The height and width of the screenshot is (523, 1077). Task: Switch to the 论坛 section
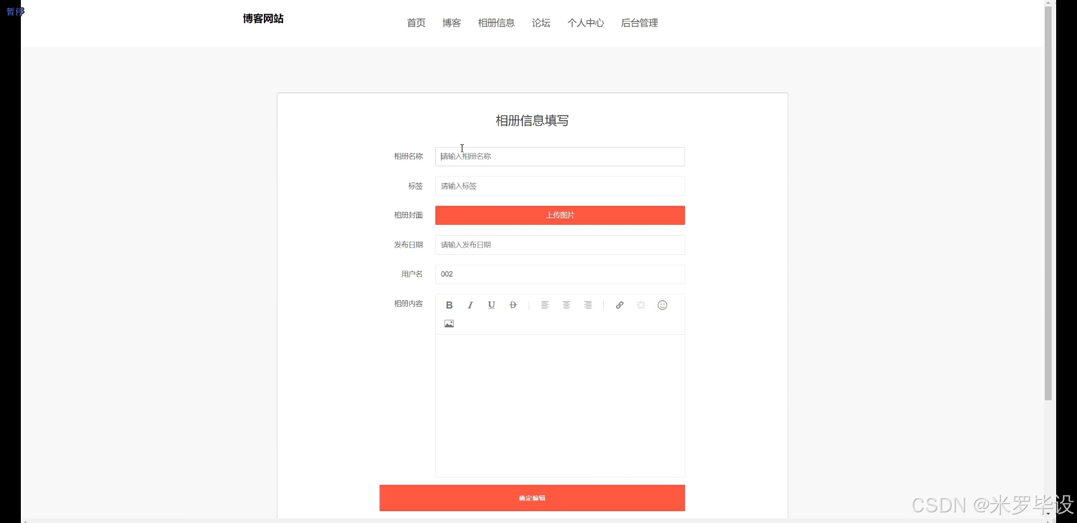tap(540, 23)
